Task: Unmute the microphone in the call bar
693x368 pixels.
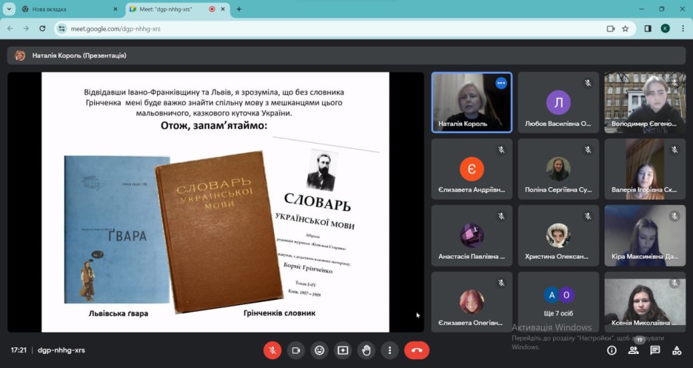Action: pos(273,350)
